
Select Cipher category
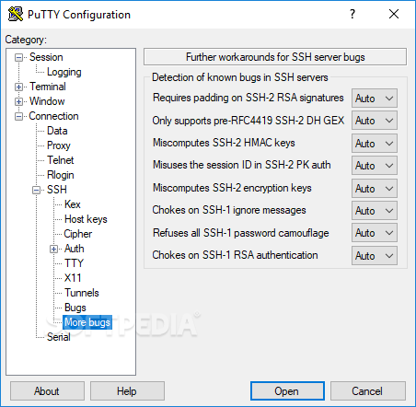click(78, 234)
